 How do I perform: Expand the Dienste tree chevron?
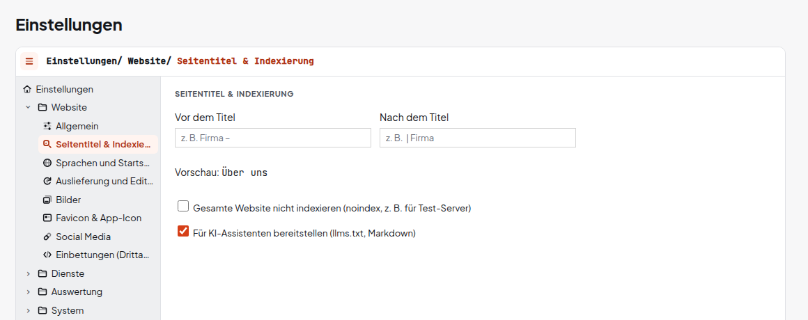[x=29, y=273]
